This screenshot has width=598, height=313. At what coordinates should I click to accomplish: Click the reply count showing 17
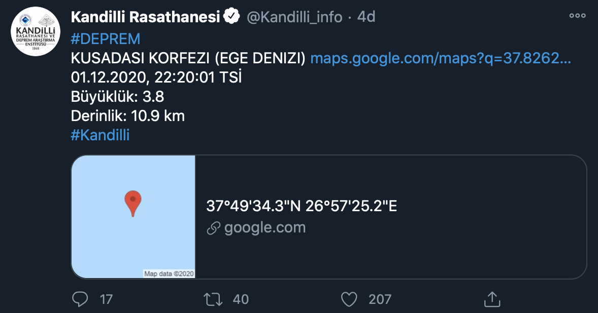[x=106, y=299]
